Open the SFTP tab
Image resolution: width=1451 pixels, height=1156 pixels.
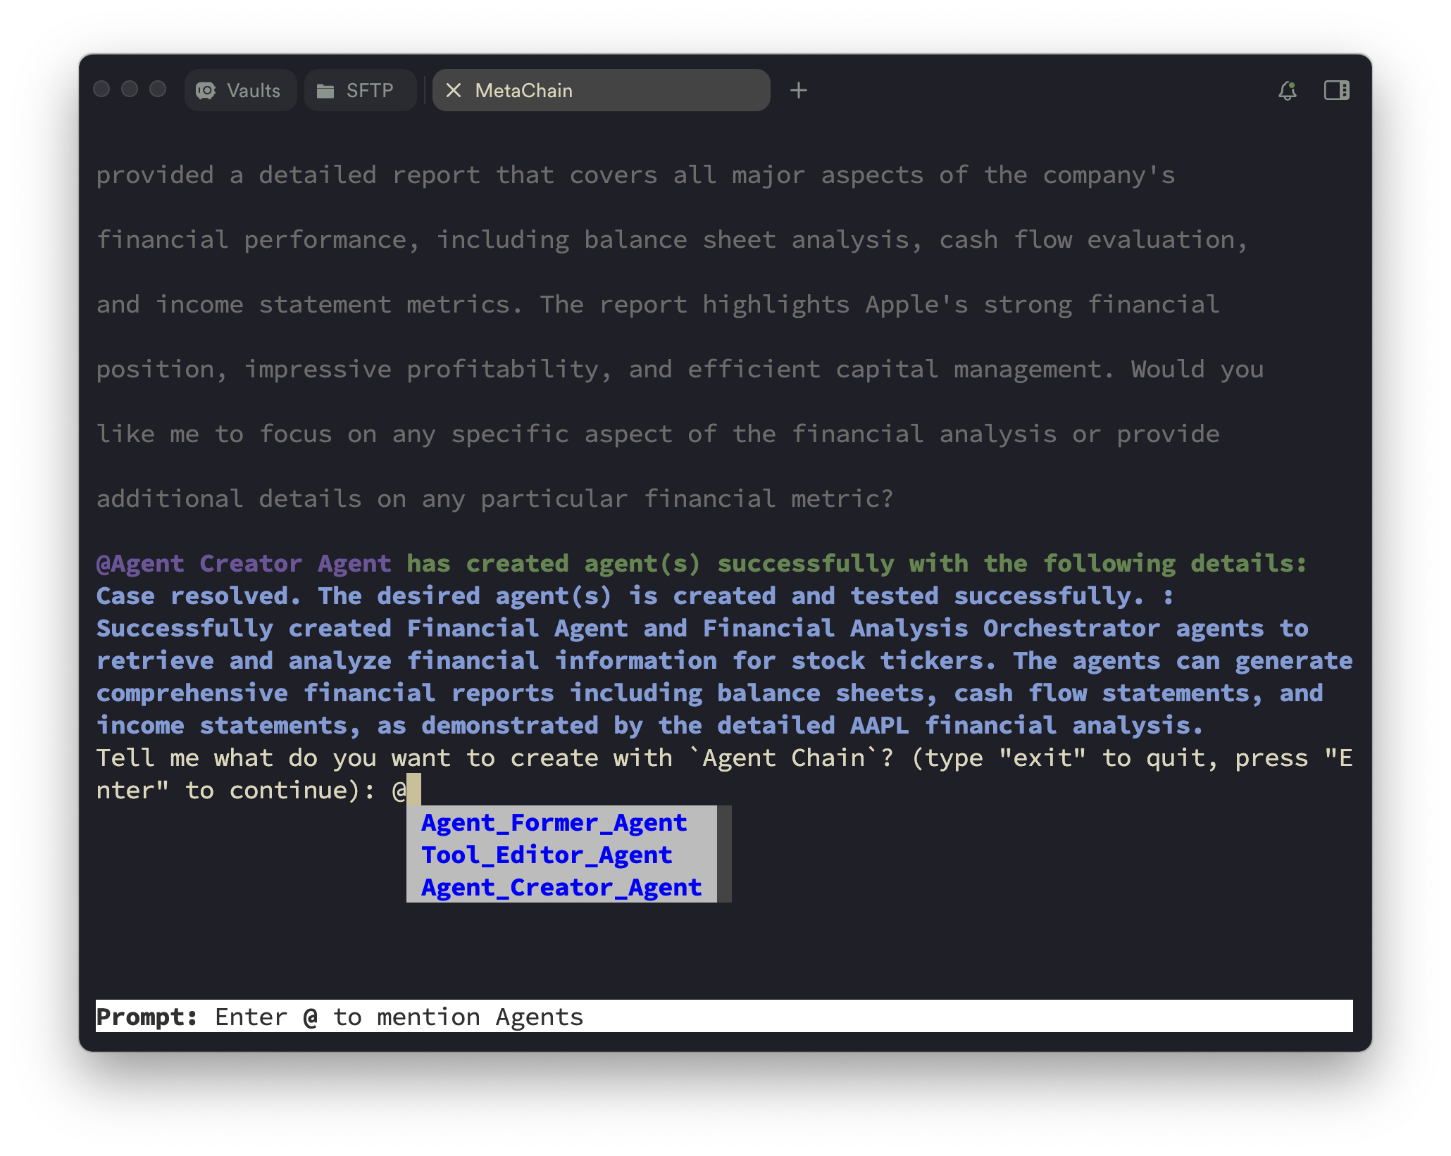tap(360, 90)
